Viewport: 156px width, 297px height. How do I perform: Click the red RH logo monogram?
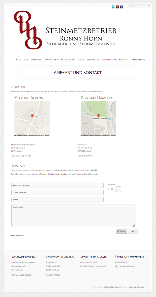tap(28, 30)
